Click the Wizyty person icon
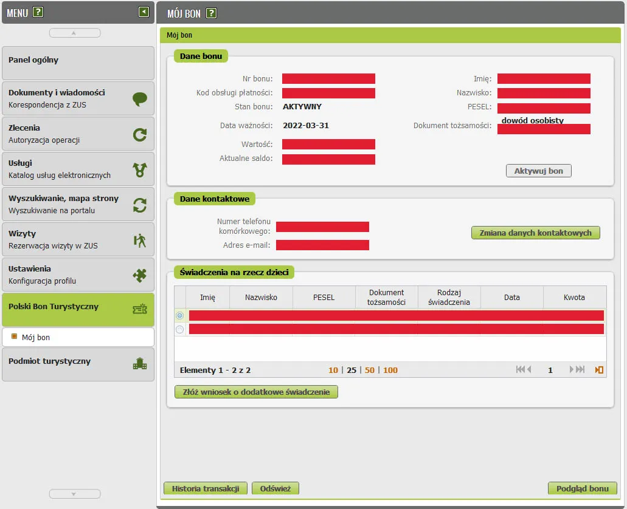Screen dimensions: 627x509 click(139, 241)
